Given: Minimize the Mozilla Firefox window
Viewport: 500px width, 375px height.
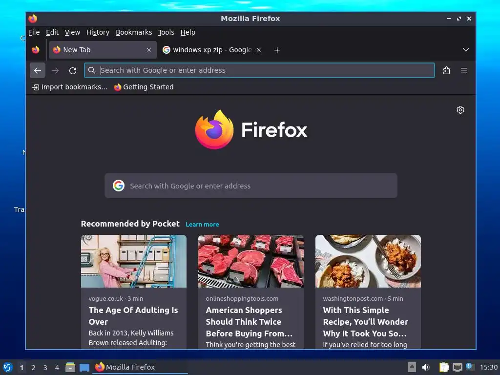Looking at the screenshot, I should pyautogui.click(x=449, y=19).
